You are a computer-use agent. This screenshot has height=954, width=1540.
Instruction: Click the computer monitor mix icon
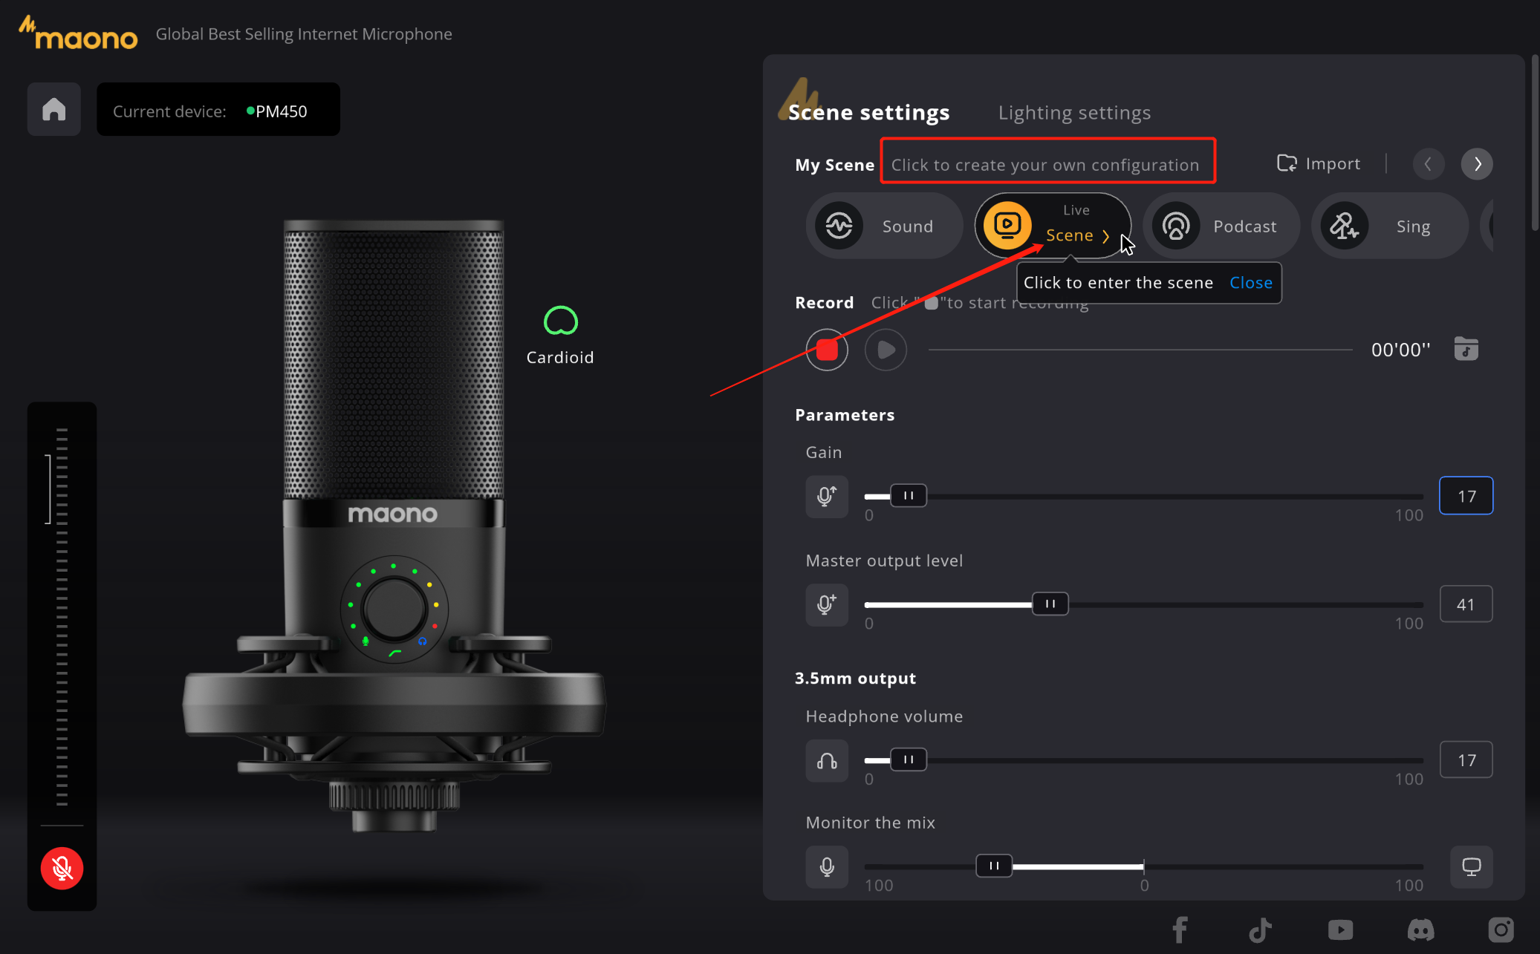point(1471,866)
